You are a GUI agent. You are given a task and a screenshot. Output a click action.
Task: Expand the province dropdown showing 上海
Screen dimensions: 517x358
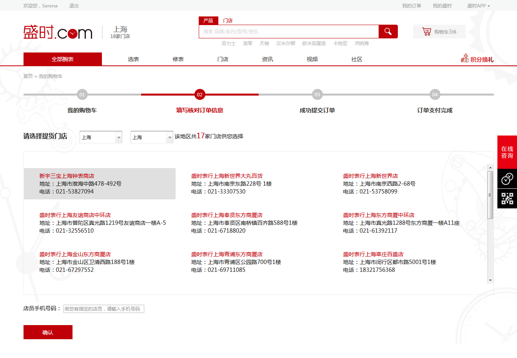tap(119, 137)
